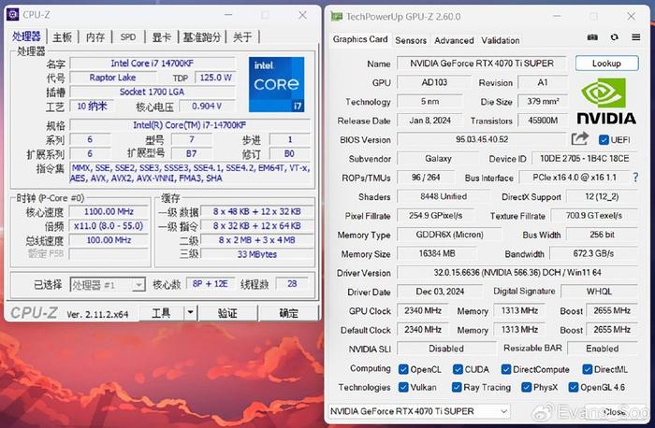The height and width of the screenshot is (428, 655).
Task: Click the GPU-Z title bar icon
Action: coord(336,17)
